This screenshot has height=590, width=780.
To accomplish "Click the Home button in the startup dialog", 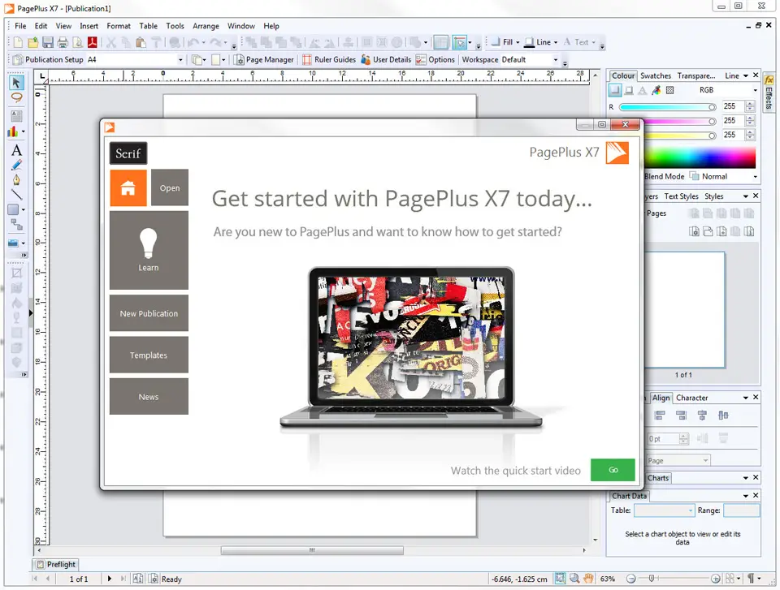I will click(128, 188).
